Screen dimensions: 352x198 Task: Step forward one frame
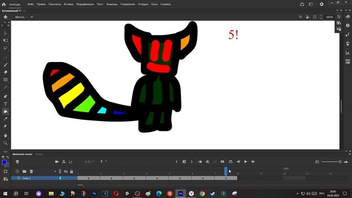(x=253, y=162)
